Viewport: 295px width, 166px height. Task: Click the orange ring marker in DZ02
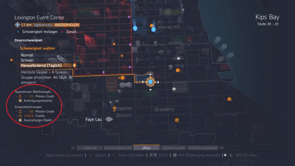[114, 44]
